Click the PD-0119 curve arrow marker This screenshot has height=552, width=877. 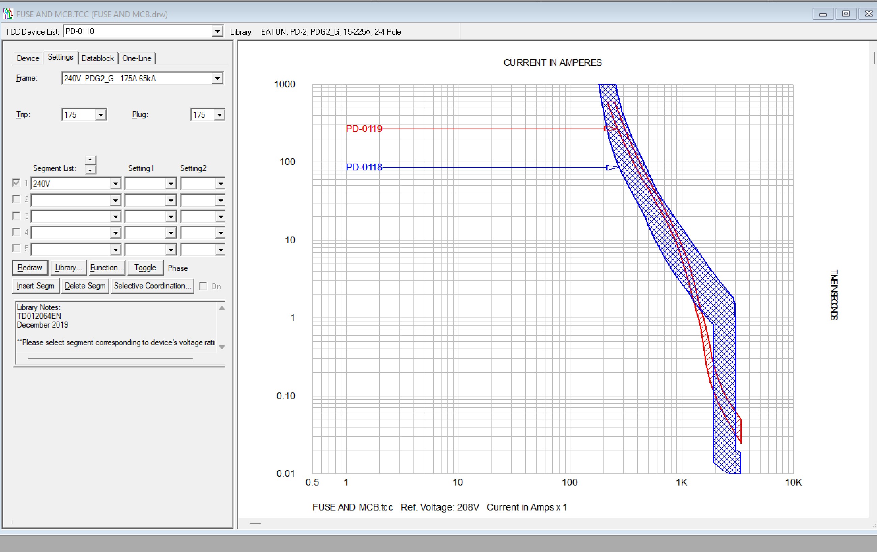coord(610,129)
